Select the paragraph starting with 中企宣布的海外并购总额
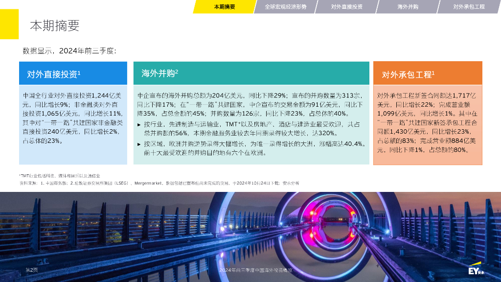Viewport: 501px width, 282px height. tap(251, 104)
